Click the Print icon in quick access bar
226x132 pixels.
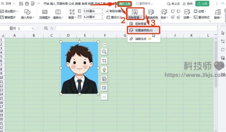tap(27, 4)
